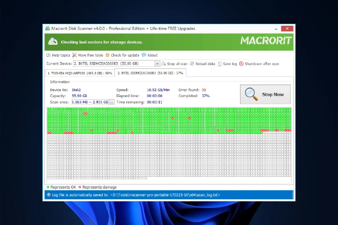This screenshot has width=338, height=225.
Task: Click Reload disks
Action: 205,64
